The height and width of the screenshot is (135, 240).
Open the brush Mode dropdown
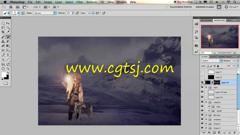click(x=44, y=13)
